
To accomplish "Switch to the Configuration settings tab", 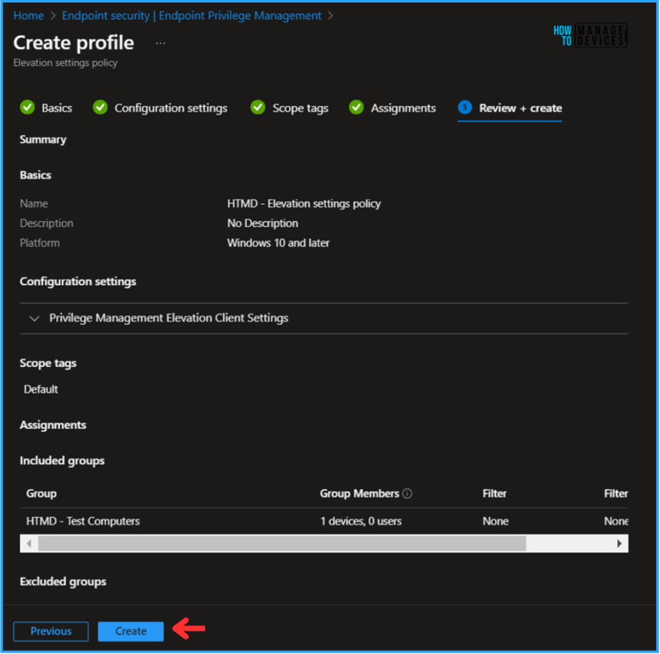I will [x=171, y=108].
